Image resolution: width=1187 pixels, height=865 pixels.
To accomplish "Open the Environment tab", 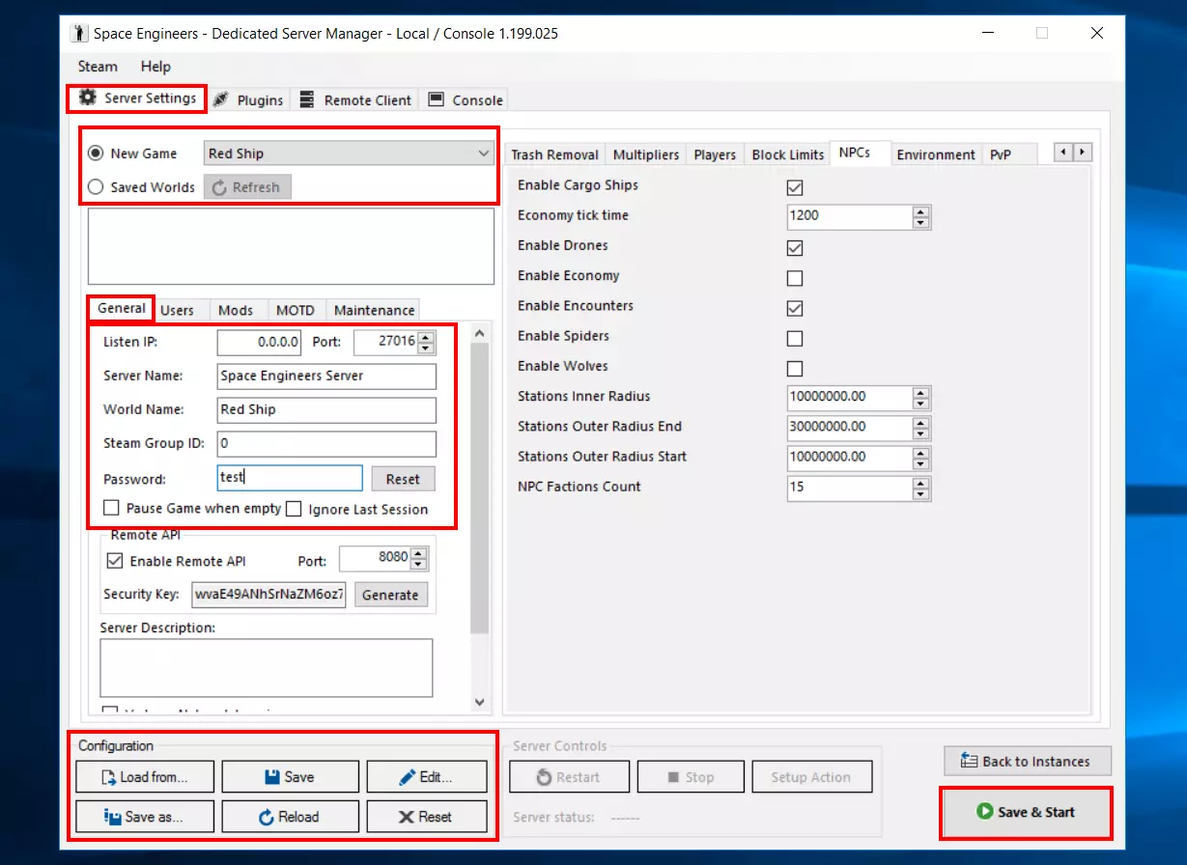I will [936, 154].
